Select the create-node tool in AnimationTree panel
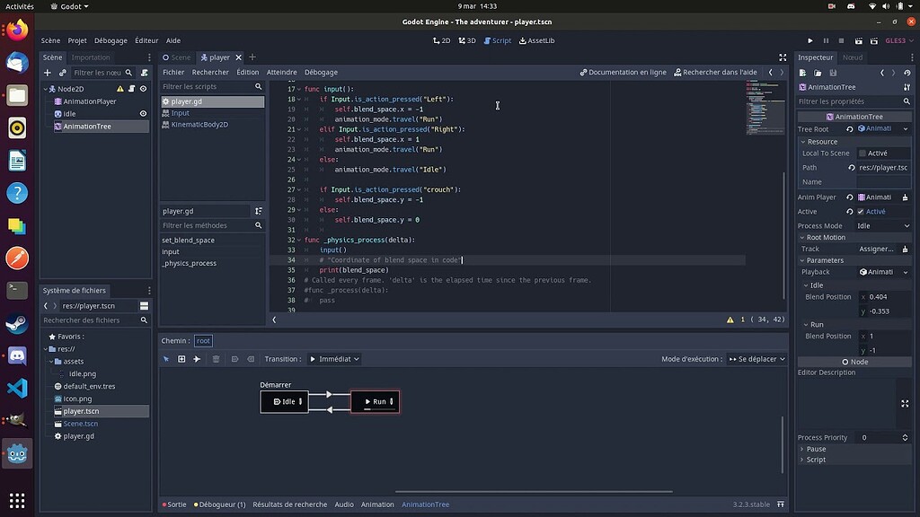The width and height of the screenshot is (920, 517). pos(182,359)
